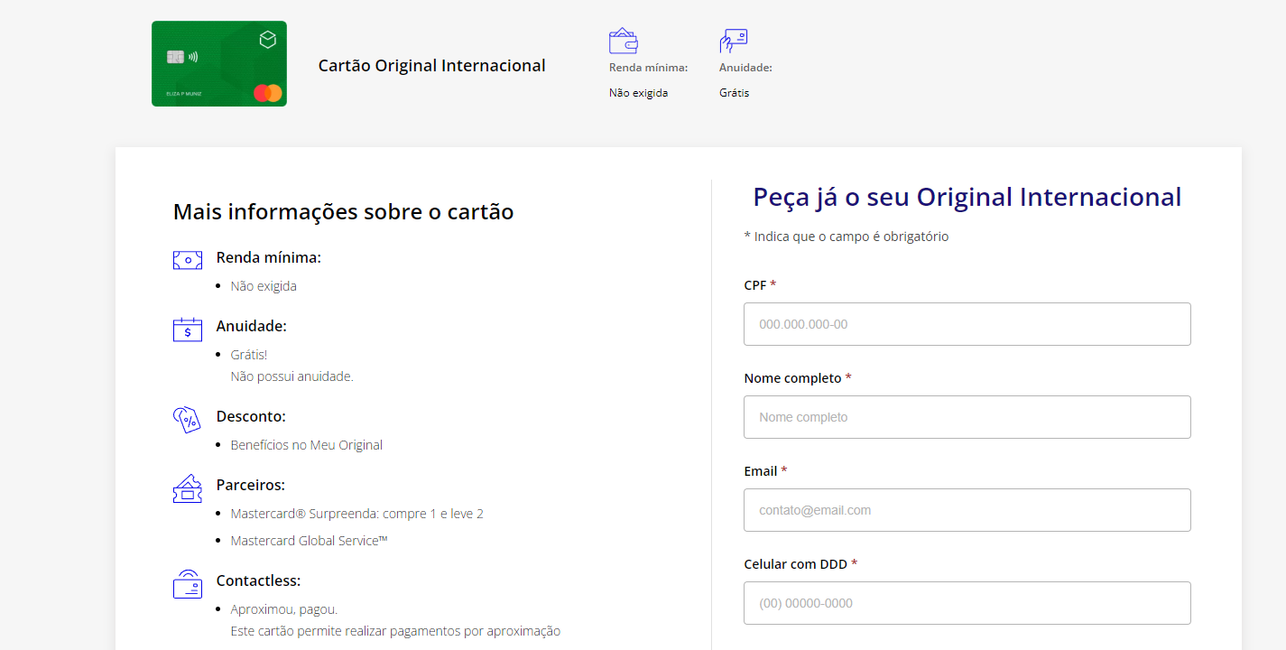
Task: Click the calendar dollar icon beside Anuidade
Action: (188, 330)
